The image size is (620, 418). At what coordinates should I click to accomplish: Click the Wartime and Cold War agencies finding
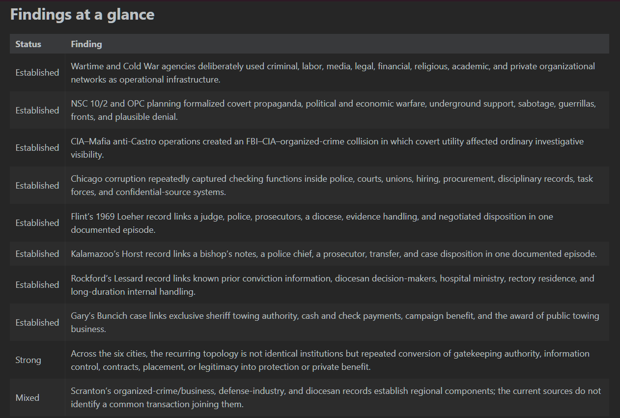pyautogui.click(x=333, y=73)
